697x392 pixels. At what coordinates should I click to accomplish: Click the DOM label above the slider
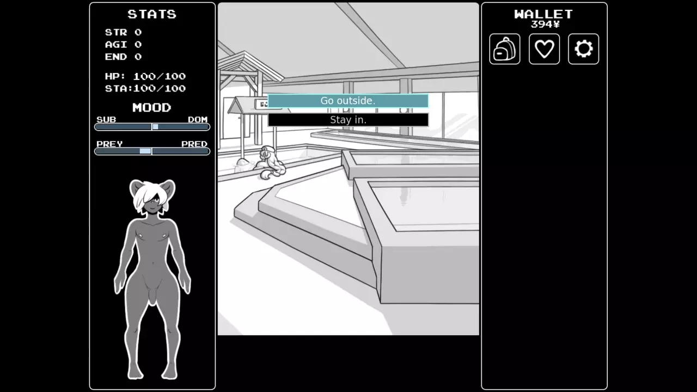(198, 119)
